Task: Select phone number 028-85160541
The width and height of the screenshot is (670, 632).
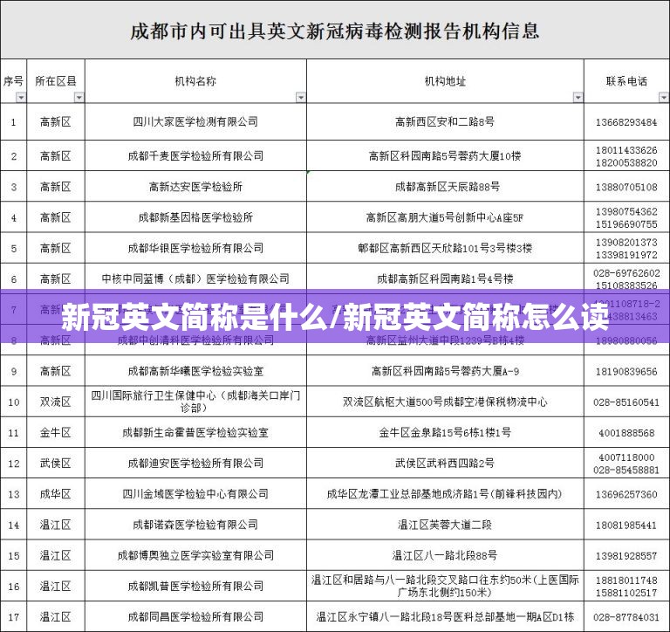Action: [626, 402]
